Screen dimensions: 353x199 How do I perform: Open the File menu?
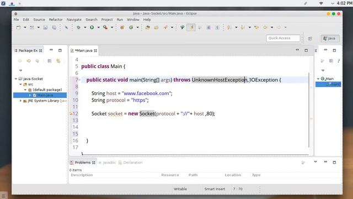pos(16,20)
